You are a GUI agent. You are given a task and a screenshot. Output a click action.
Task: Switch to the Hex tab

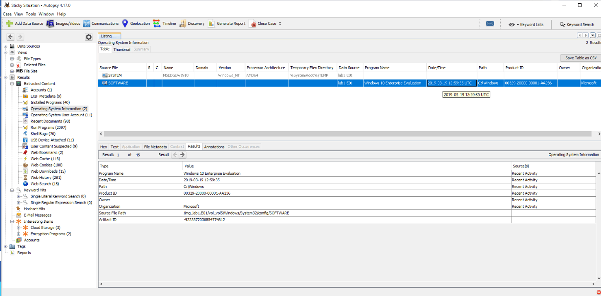pyautogui.click(x=104, y=147)
